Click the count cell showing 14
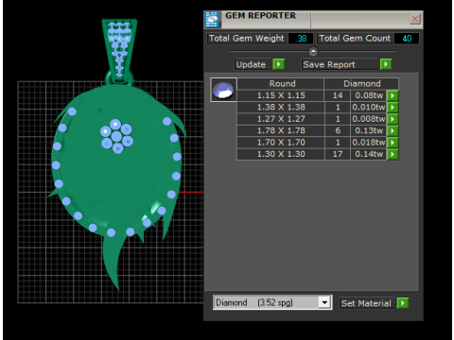Image resolution: width=454 pixels, height=340 pixels. [x=338, y=95]
